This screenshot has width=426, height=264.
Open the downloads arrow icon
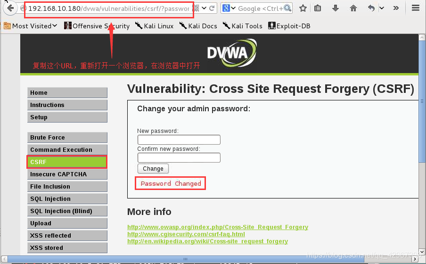[x=336, y=8]
